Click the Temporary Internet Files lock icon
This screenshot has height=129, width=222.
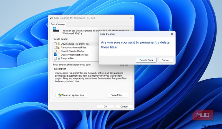click(x=59, y=47)
